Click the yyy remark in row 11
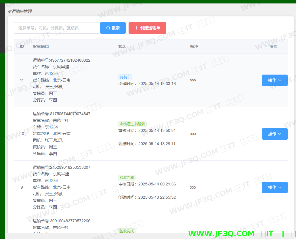This screenshot has width=296, height=239. point(193,80)
